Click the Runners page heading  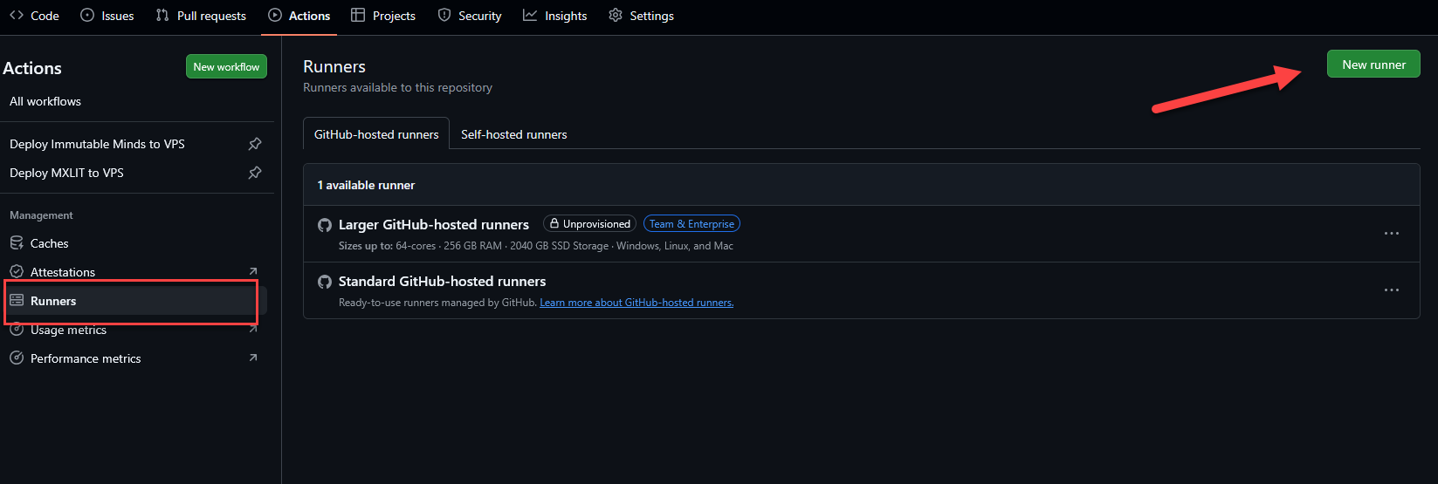tap(334, 66)
